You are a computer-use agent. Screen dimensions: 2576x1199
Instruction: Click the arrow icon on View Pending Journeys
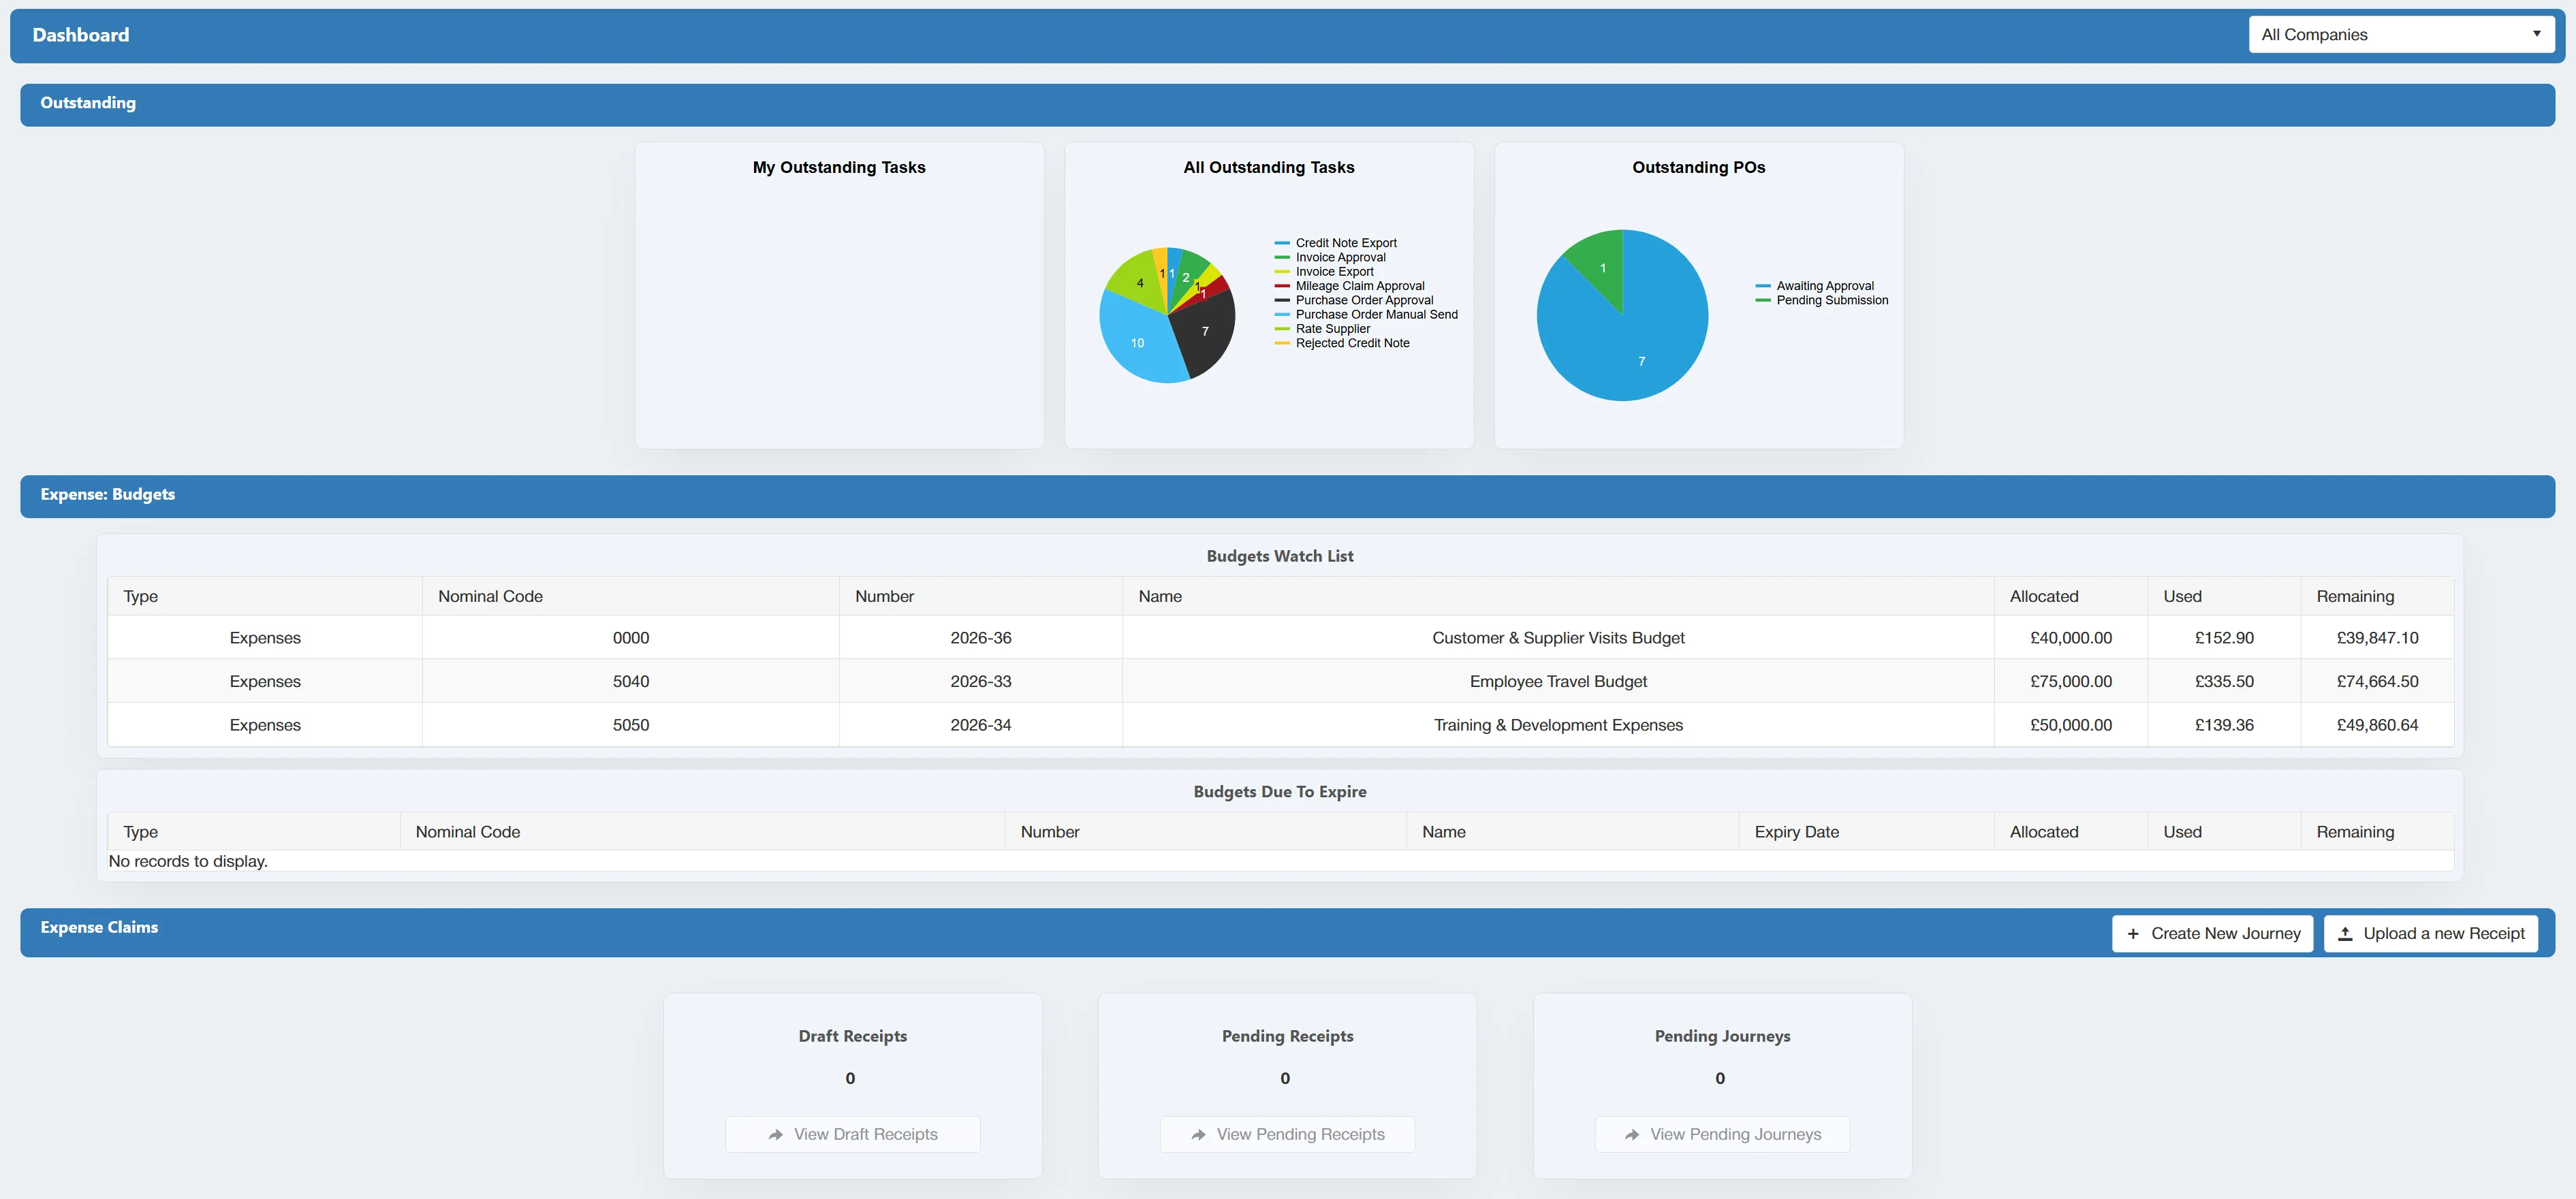tap(1632, 1134)
